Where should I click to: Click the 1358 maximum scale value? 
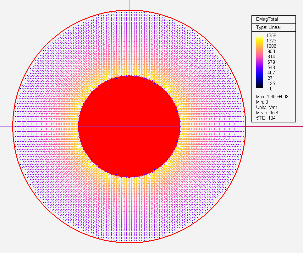point(271,35)
